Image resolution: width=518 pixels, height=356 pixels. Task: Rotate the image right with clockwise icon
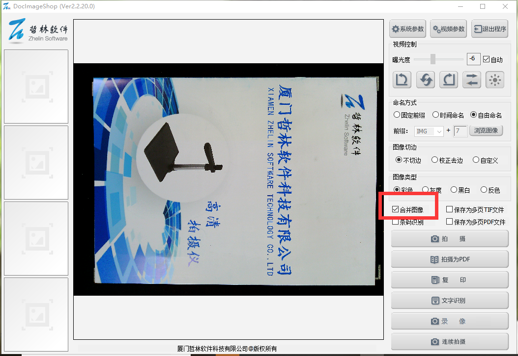click(449, 80)
